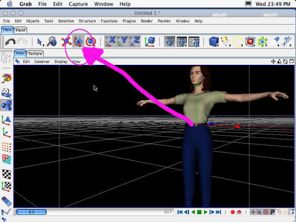Click the Make Editable greyed vases icon
Screen dimensions: 296x222
click(x=6, y=58)
